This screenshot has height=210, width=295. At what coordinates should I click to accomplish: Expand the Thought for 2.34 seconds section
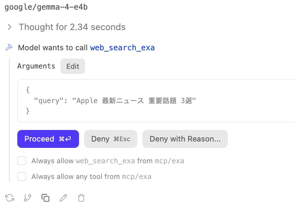coord(72,27)
